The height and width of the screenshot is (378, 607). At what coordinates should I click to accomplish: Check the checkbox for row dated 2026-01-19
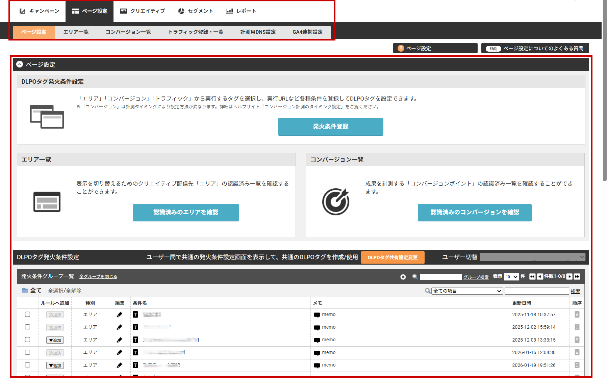[28, 365]
